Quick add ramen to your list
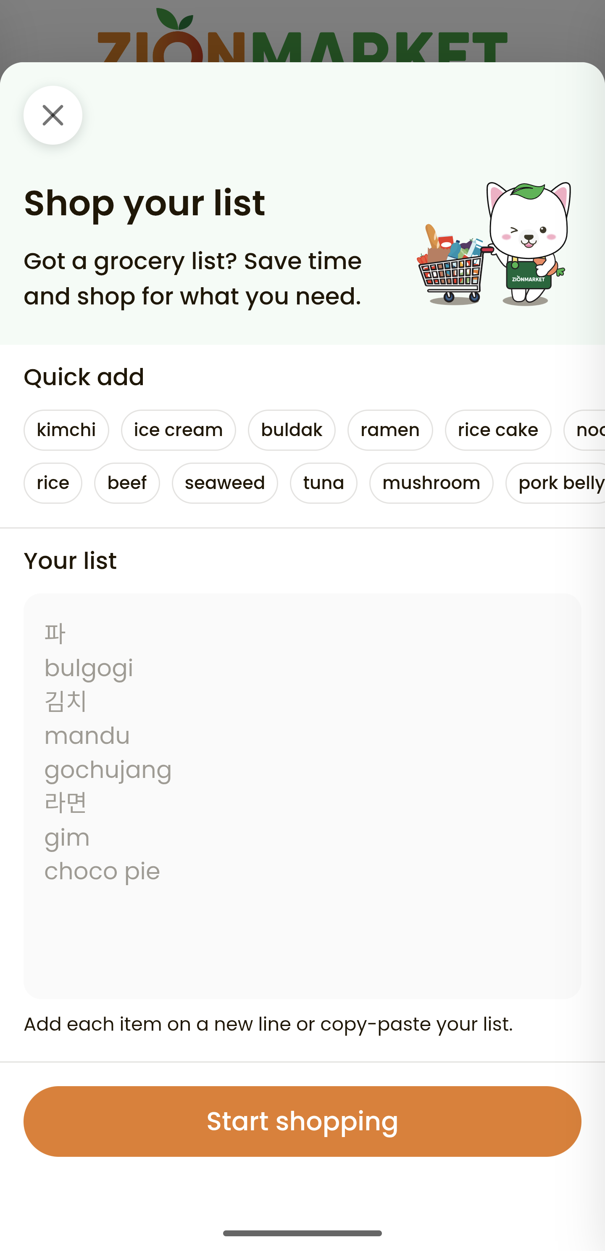Screen dimensions: 605x1251 tap(389, 429)
